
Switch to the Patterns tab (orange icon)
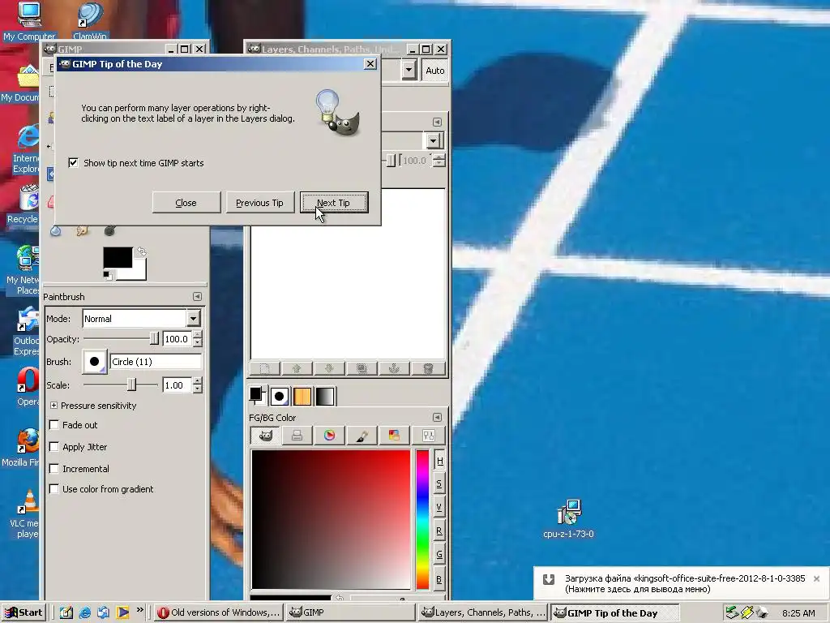pos(302,396)
